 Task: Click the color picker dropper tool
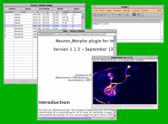[142, 15]
